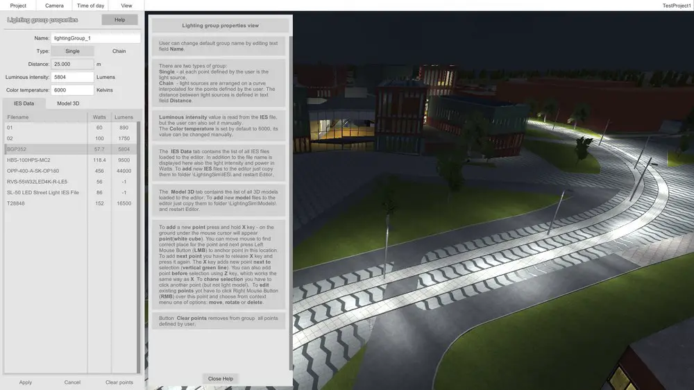Click the Close Help button
The height and width of the screenshot is (390, 694).
point(221,378)
